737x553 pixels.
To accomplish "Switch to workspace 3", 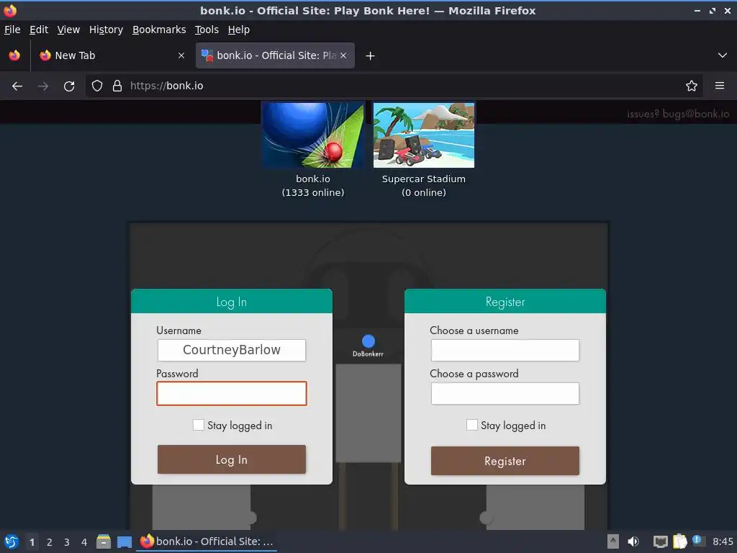I will (x=67, y=542).
